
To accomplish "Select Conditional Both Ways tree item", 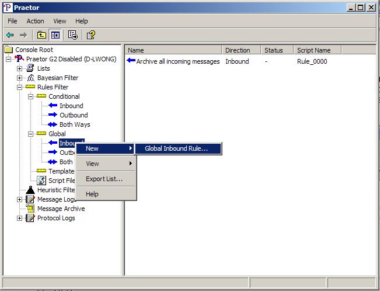I will (75, 124).
